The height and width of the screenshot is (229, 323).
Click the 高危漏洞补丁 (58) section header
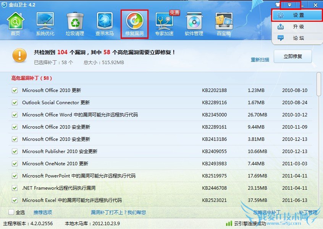point(32,78)
